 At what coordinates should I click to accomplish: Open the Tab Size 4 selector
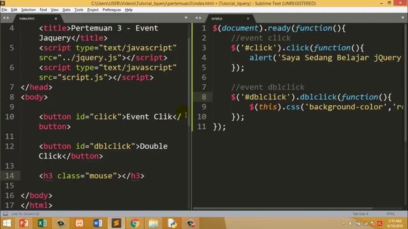click(x=360, y=214)
